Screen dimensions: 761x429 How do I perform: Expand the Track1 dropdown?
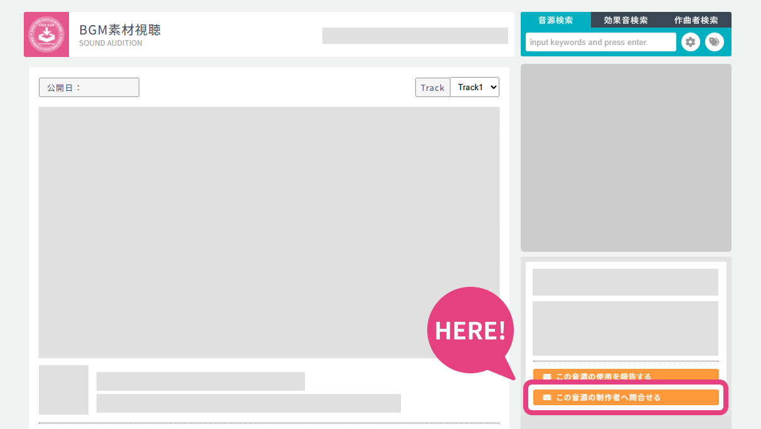point(474,87)
